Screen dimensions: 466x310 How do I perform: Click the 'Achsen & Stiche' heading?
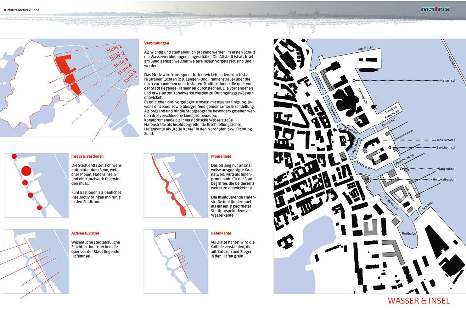coord(85,233)
